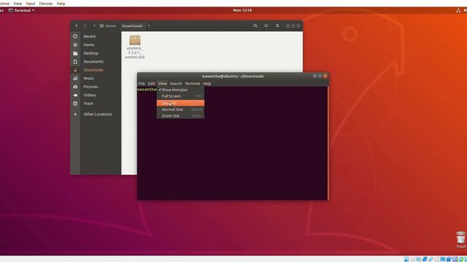Go forward in the Files window
The height and width of the screenshot is (262, 467).
click(85, 26)
